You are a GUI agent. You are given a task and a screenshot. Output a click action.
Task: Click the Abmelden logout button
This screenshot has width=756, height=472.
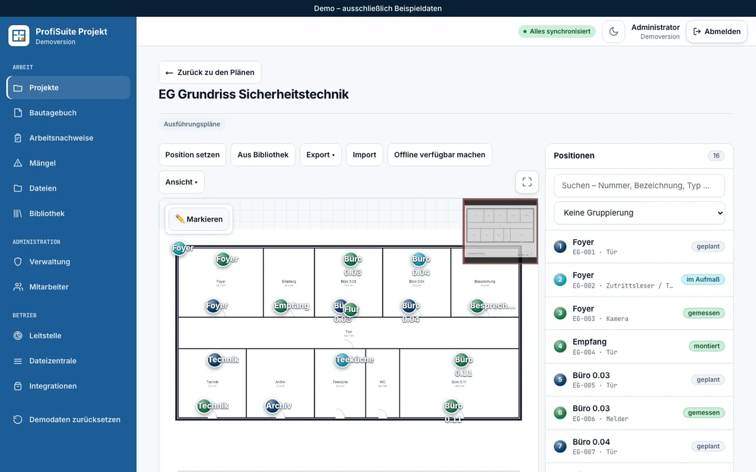(x=716, y=31)
